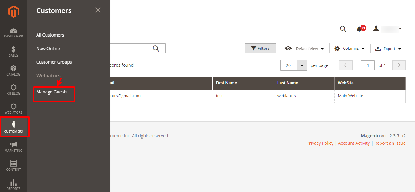Go to the previous page arrow
The width and height of the screenshot is (415, 192).
(345, 65)
